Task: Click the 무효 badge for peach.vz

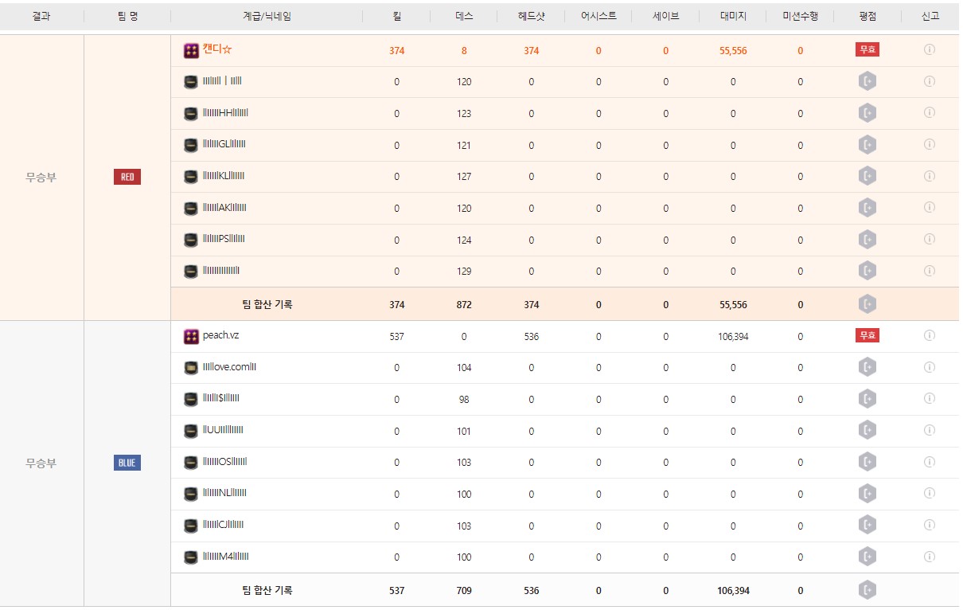Action: point(867,335)
